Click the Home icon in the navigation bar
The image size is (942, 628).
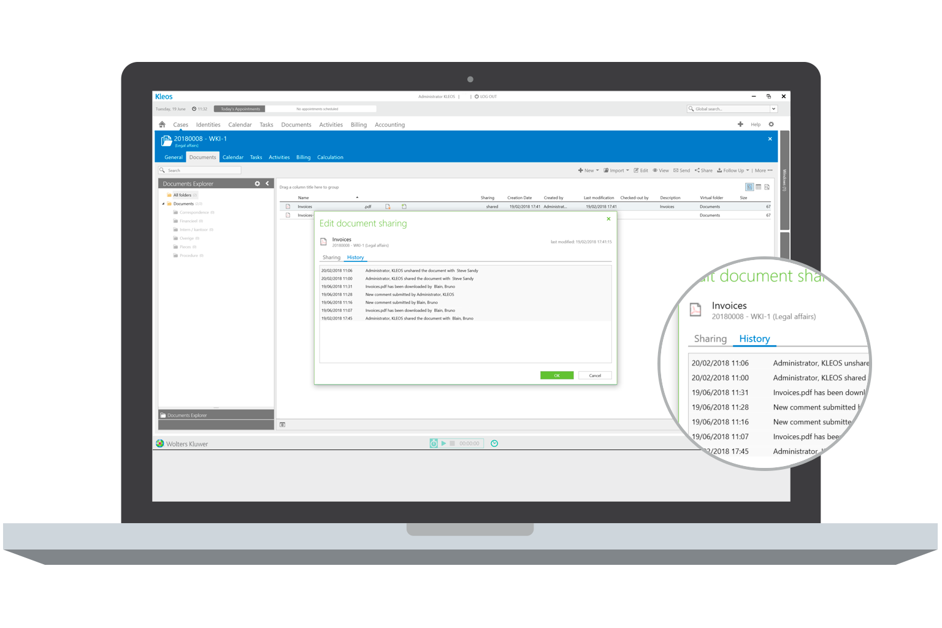point(162,124)
